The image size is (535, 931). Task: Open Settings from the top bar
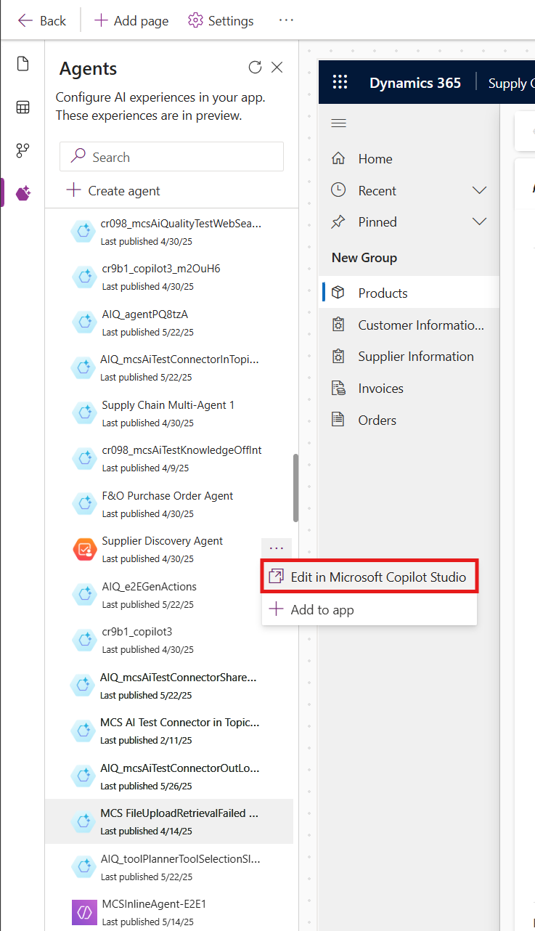coord(221,20)
